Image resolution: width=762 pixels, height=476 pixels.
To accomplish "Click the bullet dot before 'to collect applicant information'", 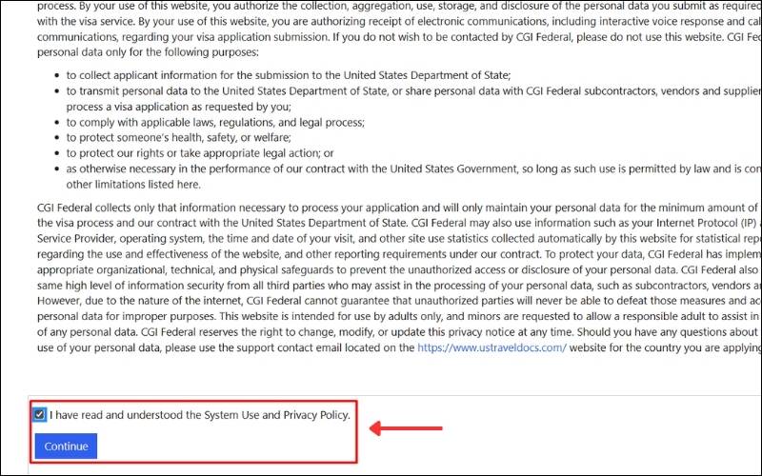I will tap(57, 75).
